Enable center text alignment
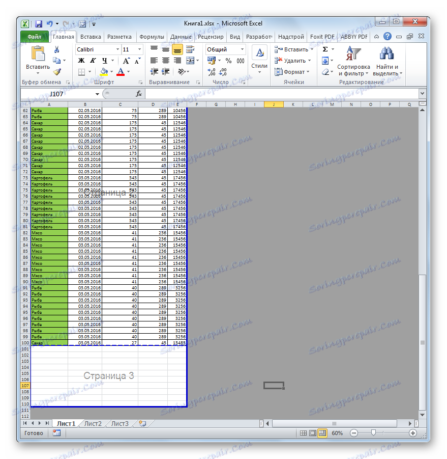The height and width of the screenshot is (459, 447). tap(165, 61)
